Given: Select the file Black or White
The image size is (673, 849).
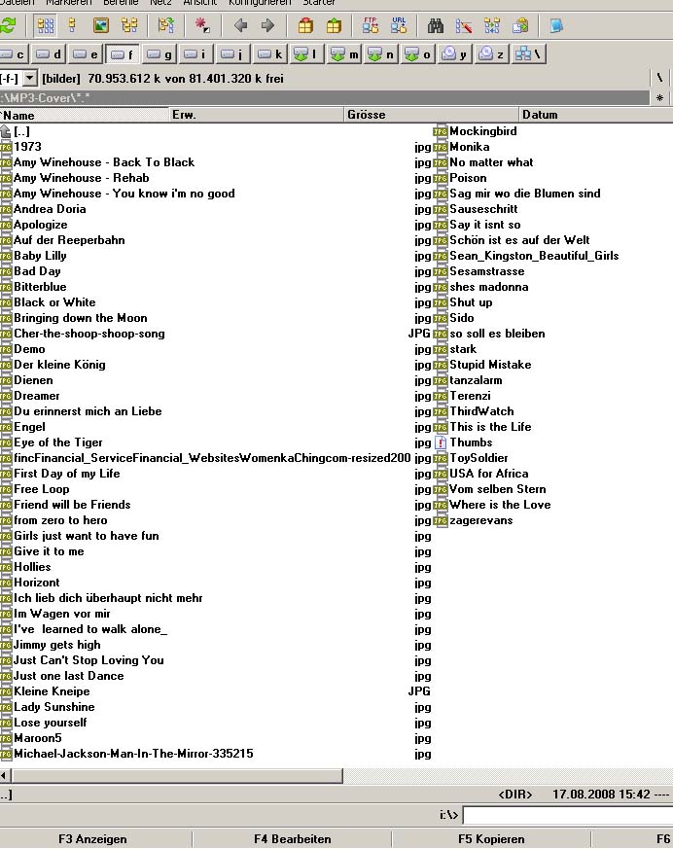Looking at the screenshot, I should tap(54, 302).
